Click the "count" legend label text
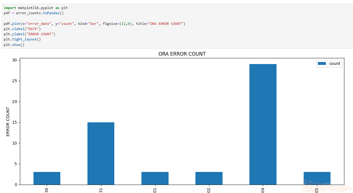 (335, 63)
